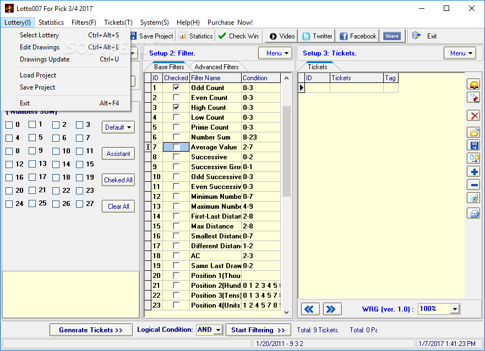Click the blue plus add icon
Viewport: 485px width, 351px height.
473,171
